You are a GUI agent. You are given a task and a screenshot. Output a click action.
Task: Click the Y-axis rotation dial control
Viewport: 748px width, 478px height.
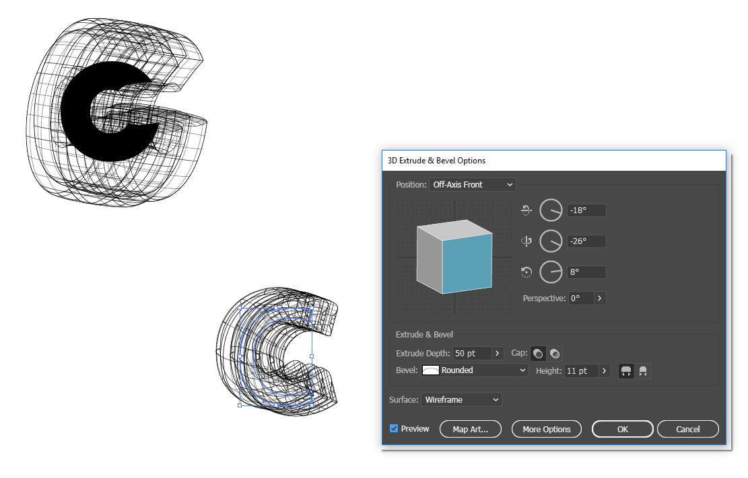(x=551, y=241)
